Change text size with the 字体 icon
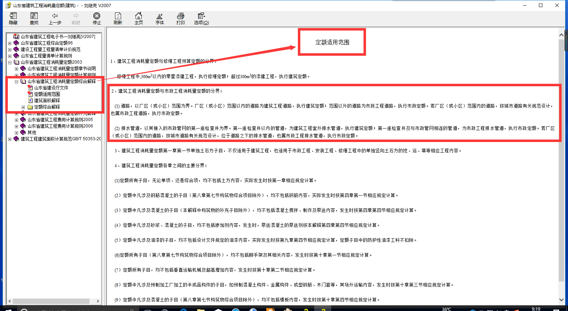Image resolution: width=568 pixels, height=311 pixels. pos(160,16)
